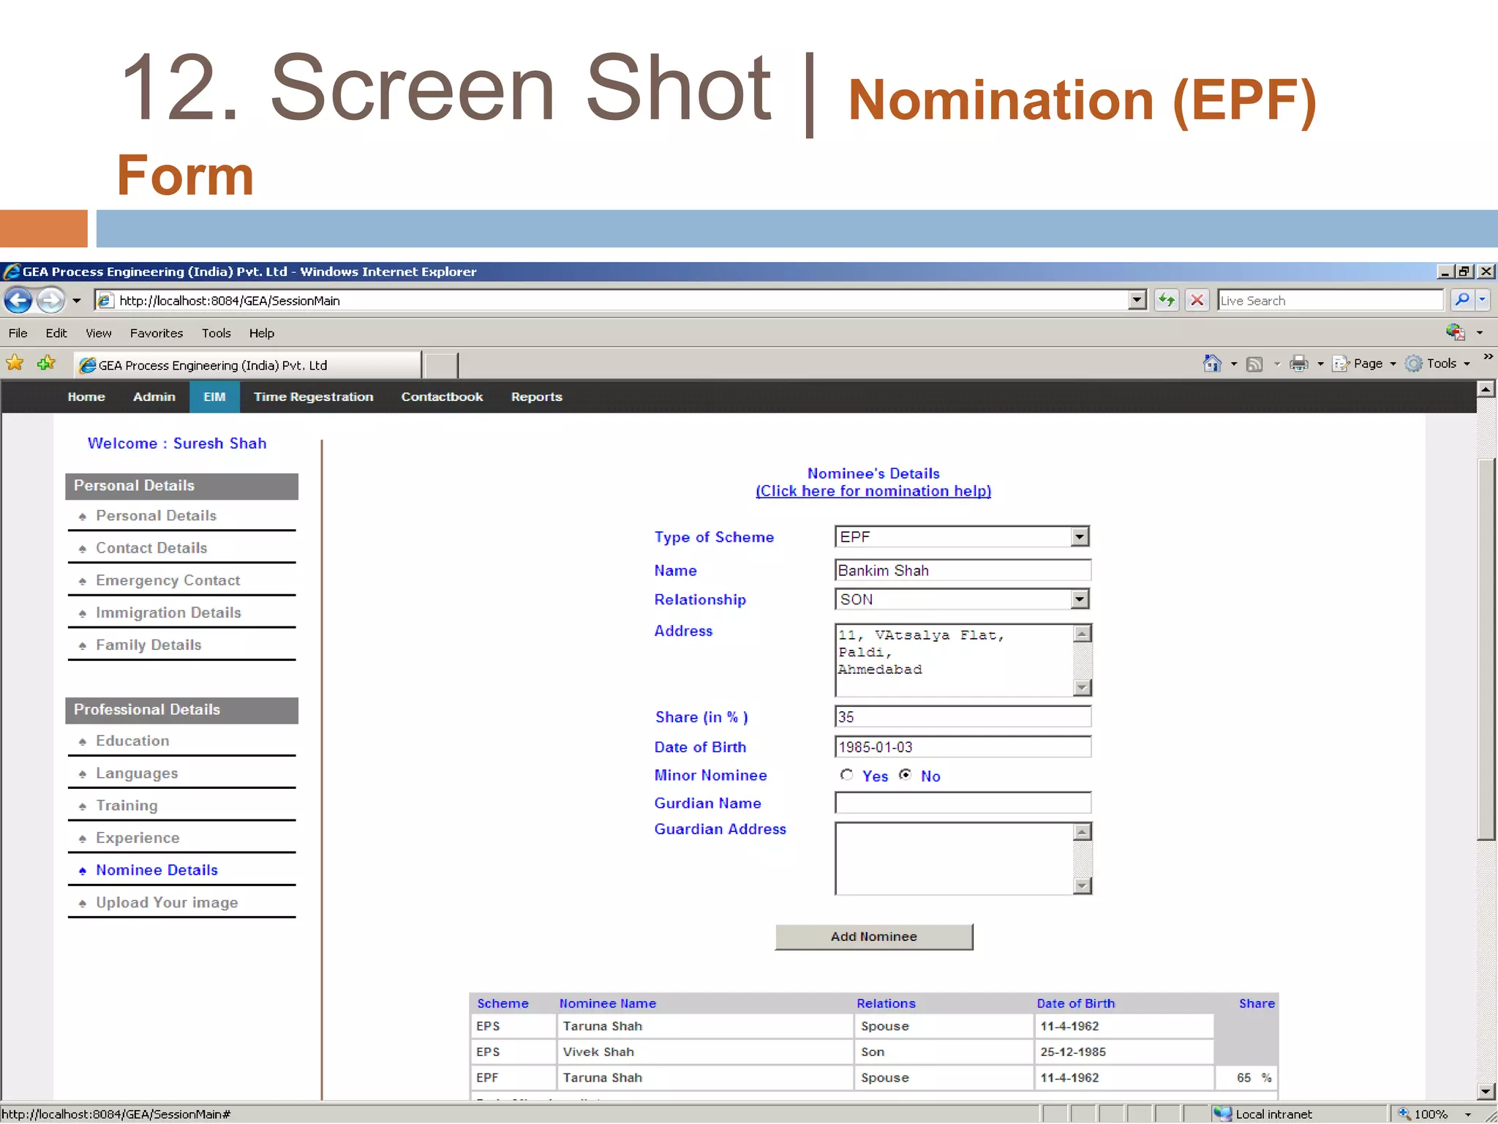Open the Reports navigation tab

pos(537,397)
